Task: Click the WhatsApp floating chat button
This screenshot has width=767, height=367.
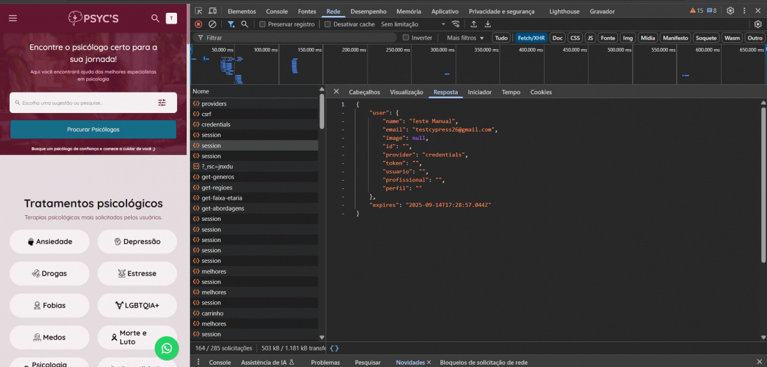Action: click(166, 348)
